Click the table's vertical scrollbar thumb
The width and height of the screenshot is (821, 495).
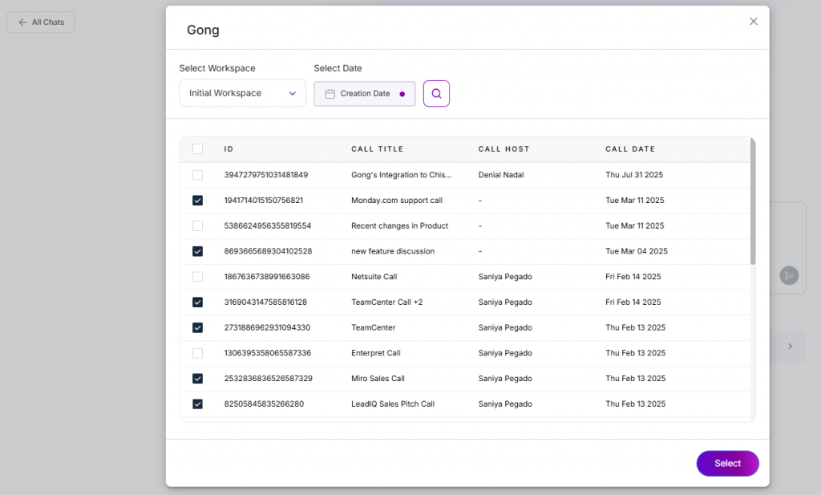click(753, 201)
